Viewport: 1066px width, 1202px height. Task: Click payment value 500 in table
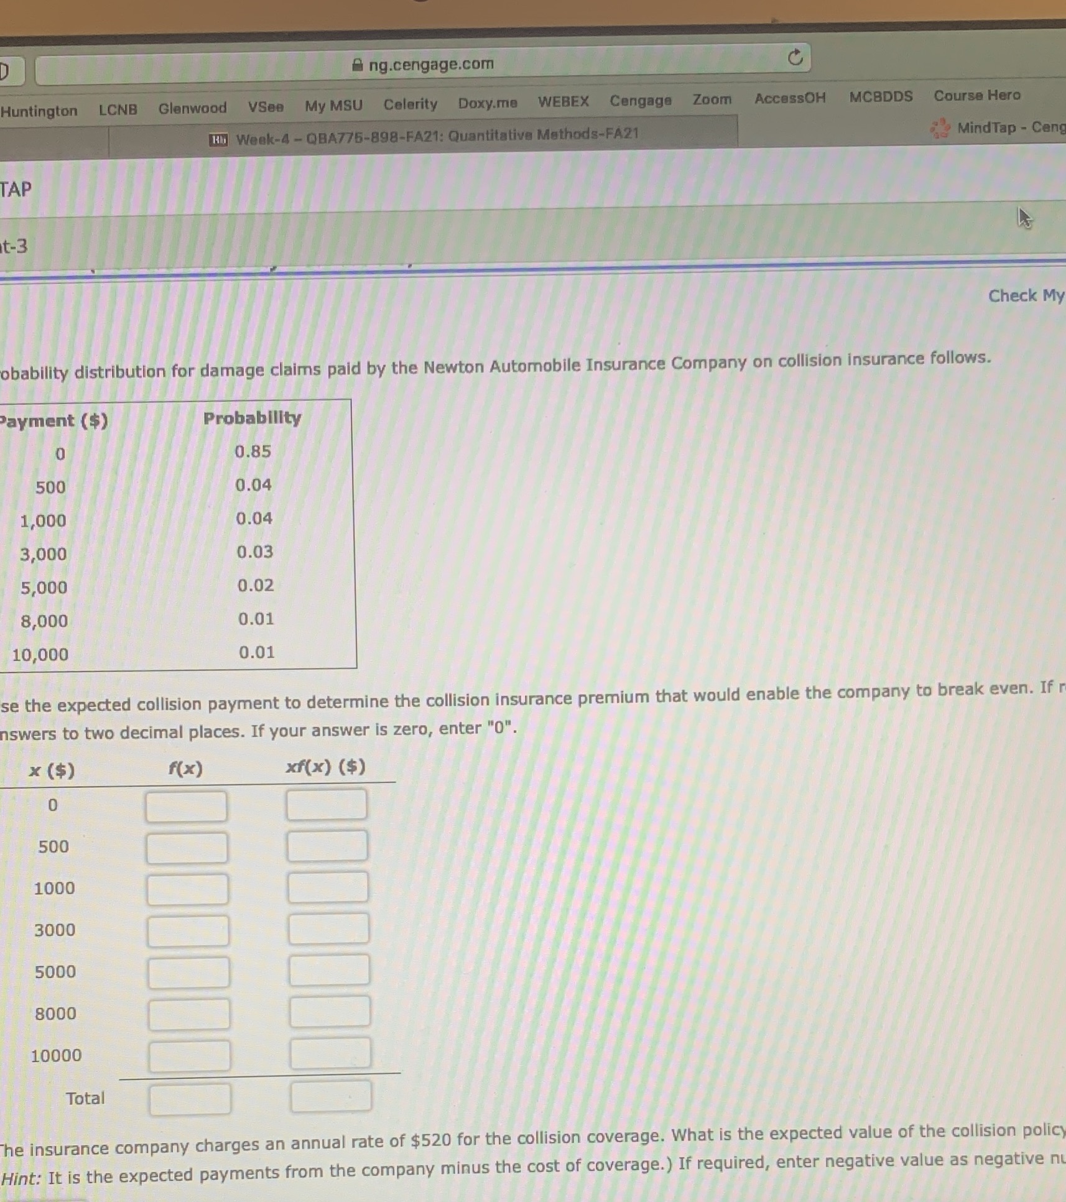(x=50, y=488)
